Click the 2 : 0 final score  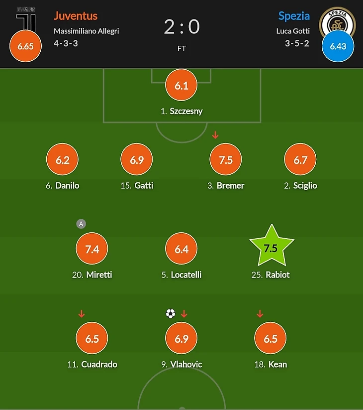181,27
